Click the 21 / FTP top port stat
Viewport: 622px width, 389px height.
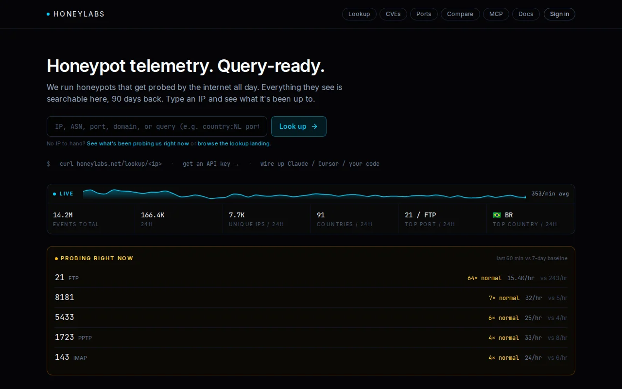[443, 219]
